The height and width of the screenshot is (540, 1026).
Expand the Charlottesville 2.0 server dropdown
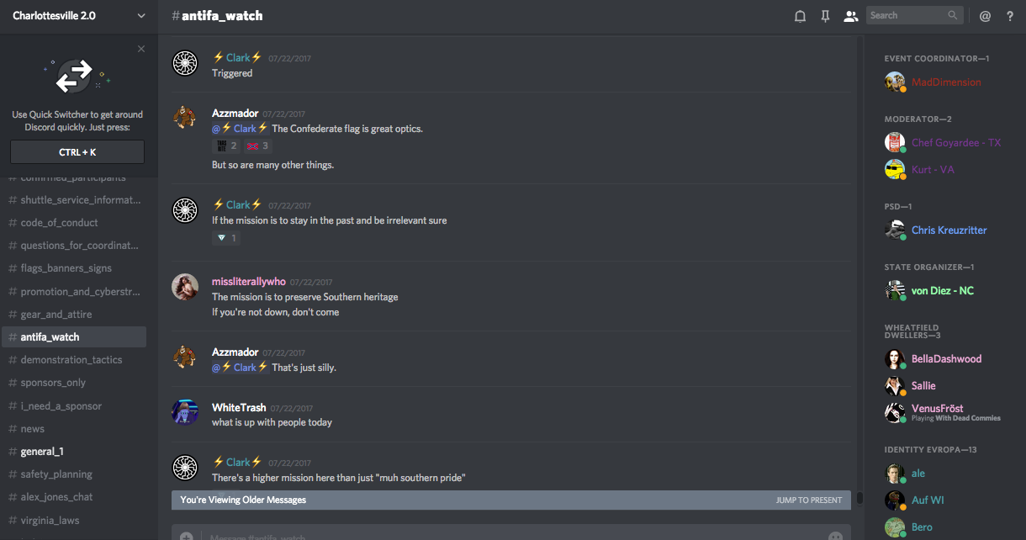pos(140,16)
